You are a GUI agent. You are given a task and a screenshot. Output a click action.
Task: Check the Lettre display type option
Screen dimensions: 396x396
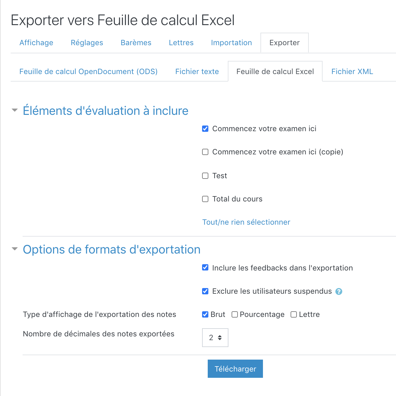point(294,314)
